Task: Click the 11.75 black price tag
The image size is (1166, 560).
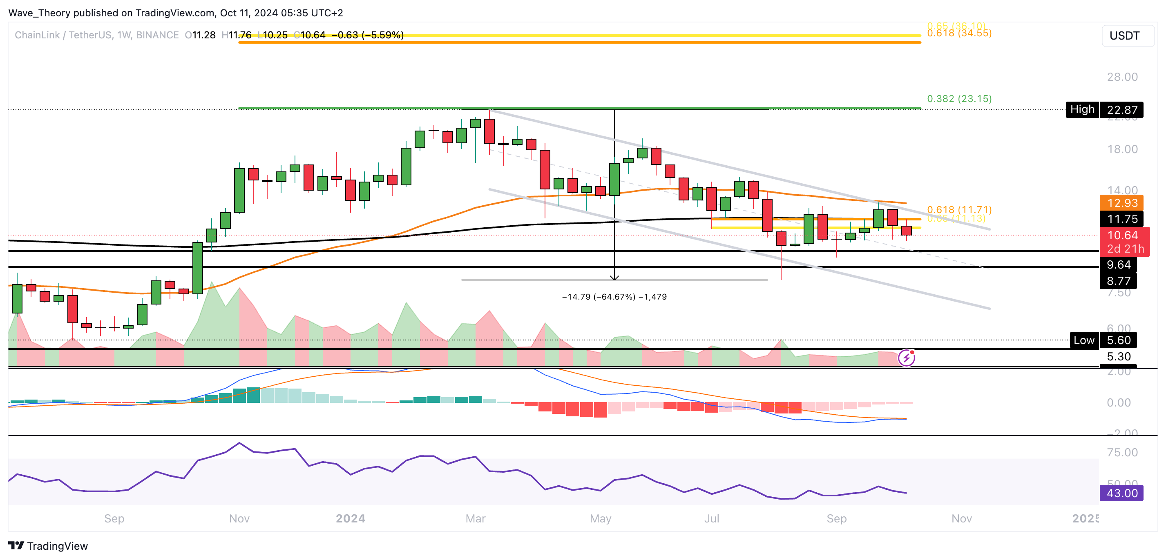Action: 1121,219
